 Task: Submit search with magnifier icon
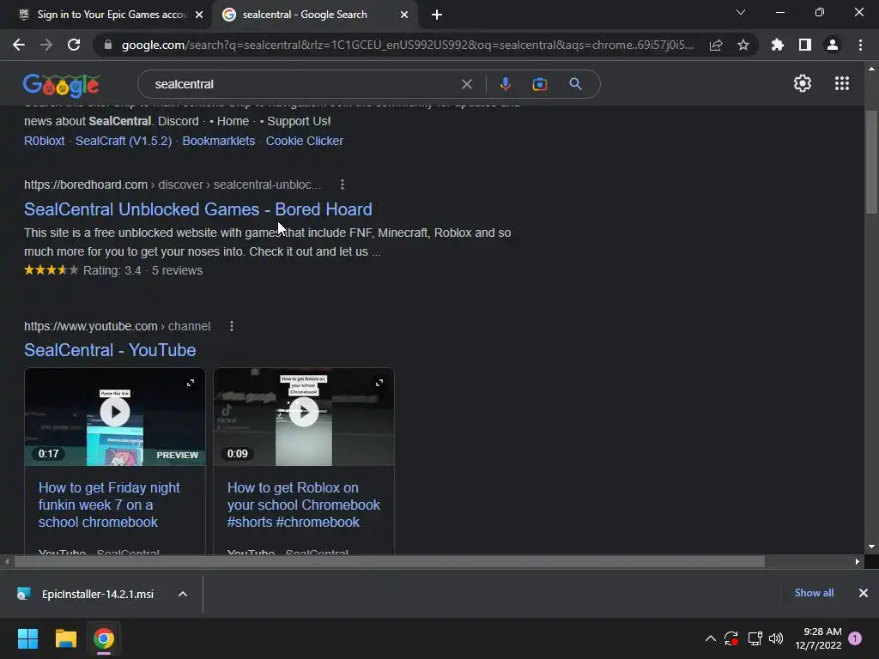pyautogui.click(x=576, y=84)
